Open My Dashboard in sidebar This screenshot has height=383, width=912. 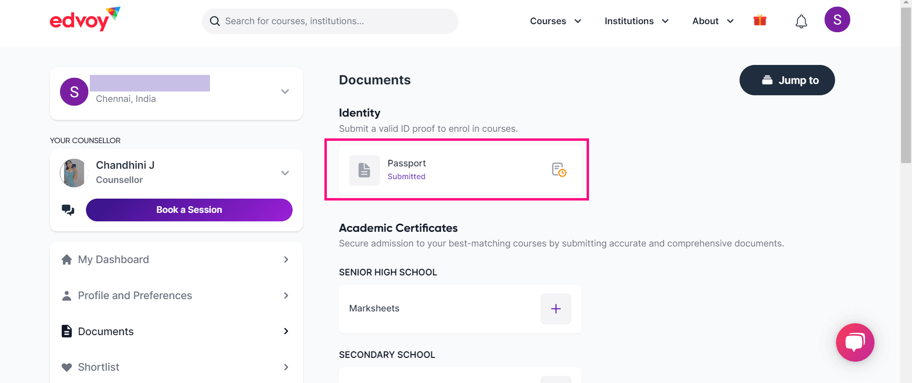tap(176, 260)
